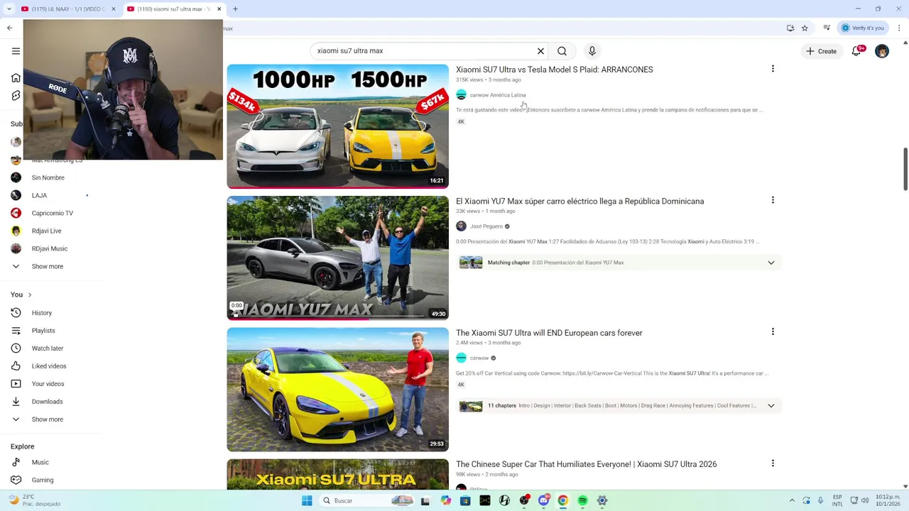Image resolution: width=909 pixels, height=511 pixels.
Task: Click the carwow América Latina channel avatar
Action: click(x=461, y=94)
